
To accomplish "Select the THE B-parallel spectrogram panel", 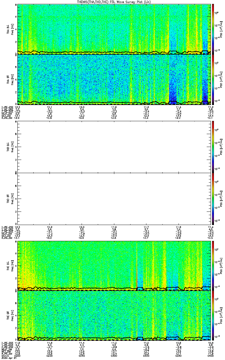I will (114, 316).
